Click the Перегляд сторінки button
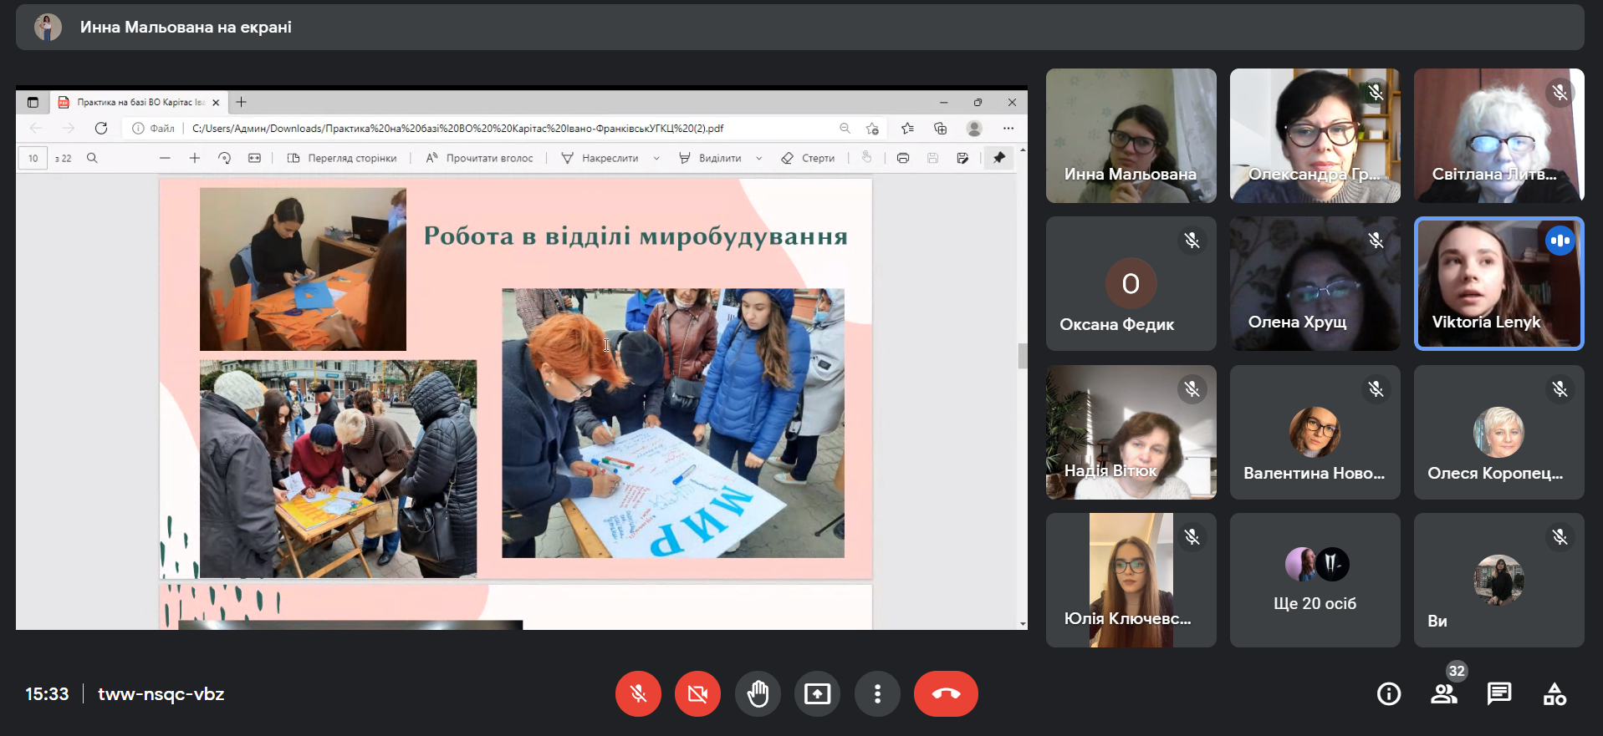 tap(342, 158)
